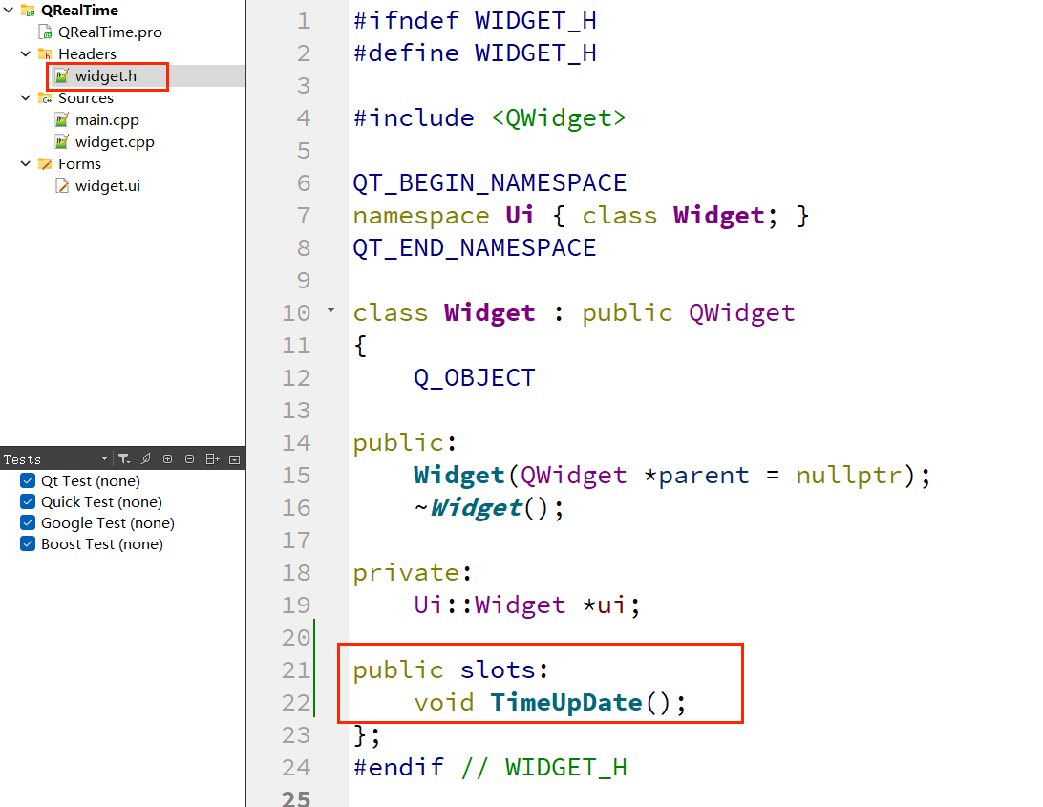Click the 'Ui' namespace name on line 7

(x=520, y=216)
